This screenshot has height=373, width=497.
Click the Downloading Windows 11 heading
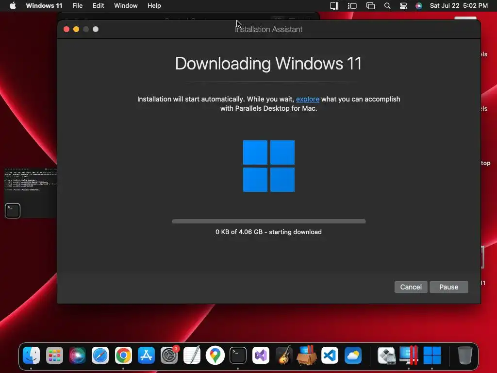[268, 64]
